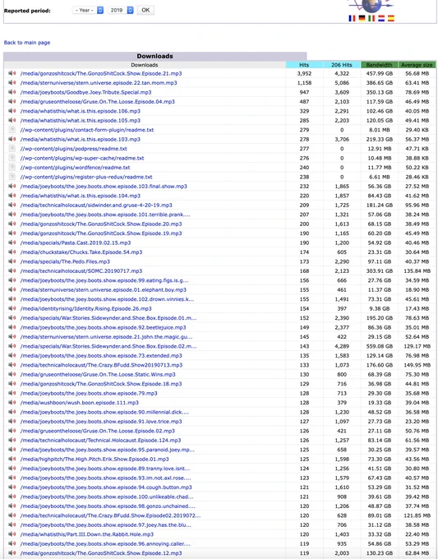438x559 pixels.
Task: Open Goodbye.Joey.Tribute.Special.mp3 link
Action: [x=86, y=92]
